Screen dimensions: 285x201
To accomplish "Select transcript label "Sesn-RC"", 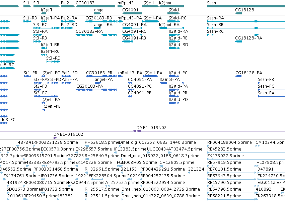I will pos(215,31).
